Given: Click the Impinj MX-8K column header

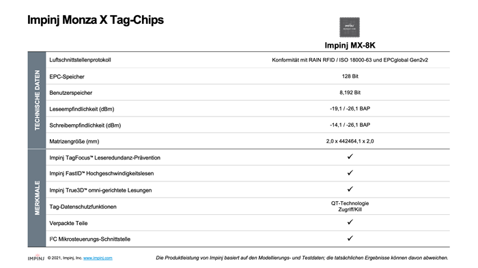Looking at the screenshot, I should [x=350, y=46].
